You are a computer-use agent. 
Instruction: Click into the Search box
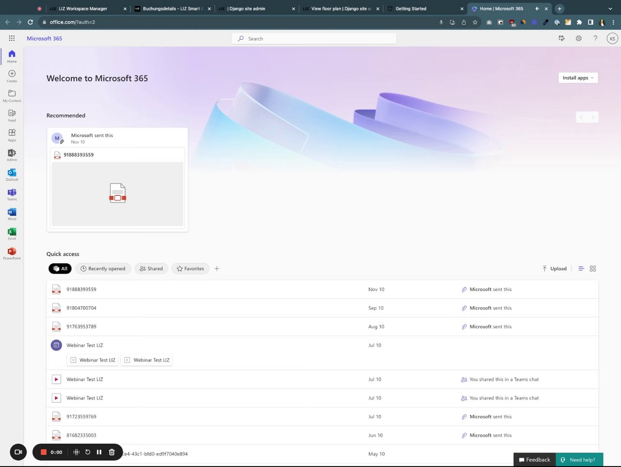[314, 38]
